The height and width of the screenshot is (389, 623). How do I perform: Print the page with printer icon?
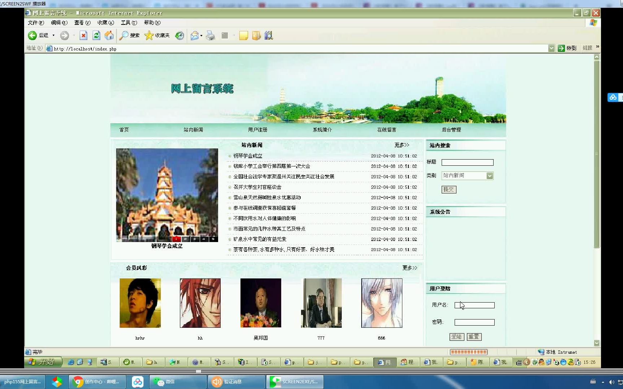point(211,35)
